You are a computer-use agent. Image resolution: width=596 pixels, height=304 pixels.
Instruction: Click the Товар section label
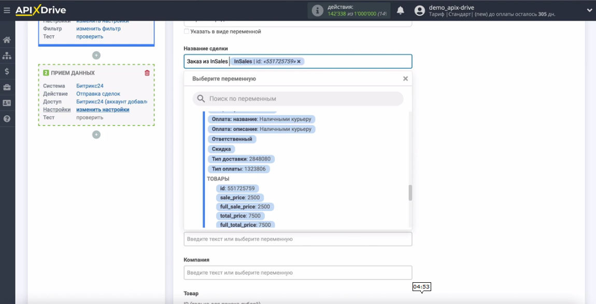click(191, 293)
